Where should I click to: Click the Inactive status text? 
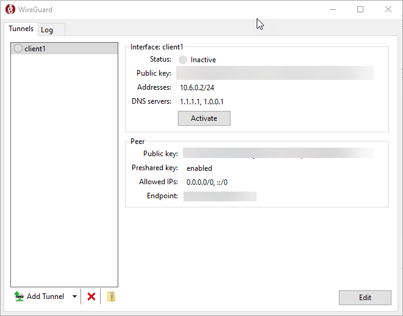point(203,60)
